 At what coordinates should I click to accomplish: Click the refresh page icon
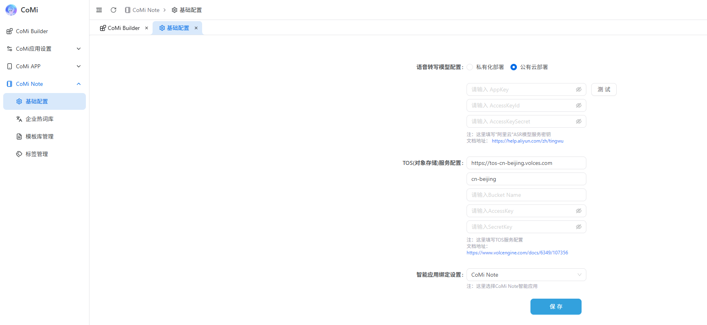point(113,10)
